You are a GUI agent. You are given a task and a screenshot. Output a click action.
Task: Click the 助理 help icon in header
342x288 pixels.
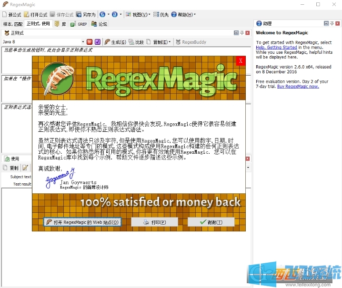click(x=259, y=23)
